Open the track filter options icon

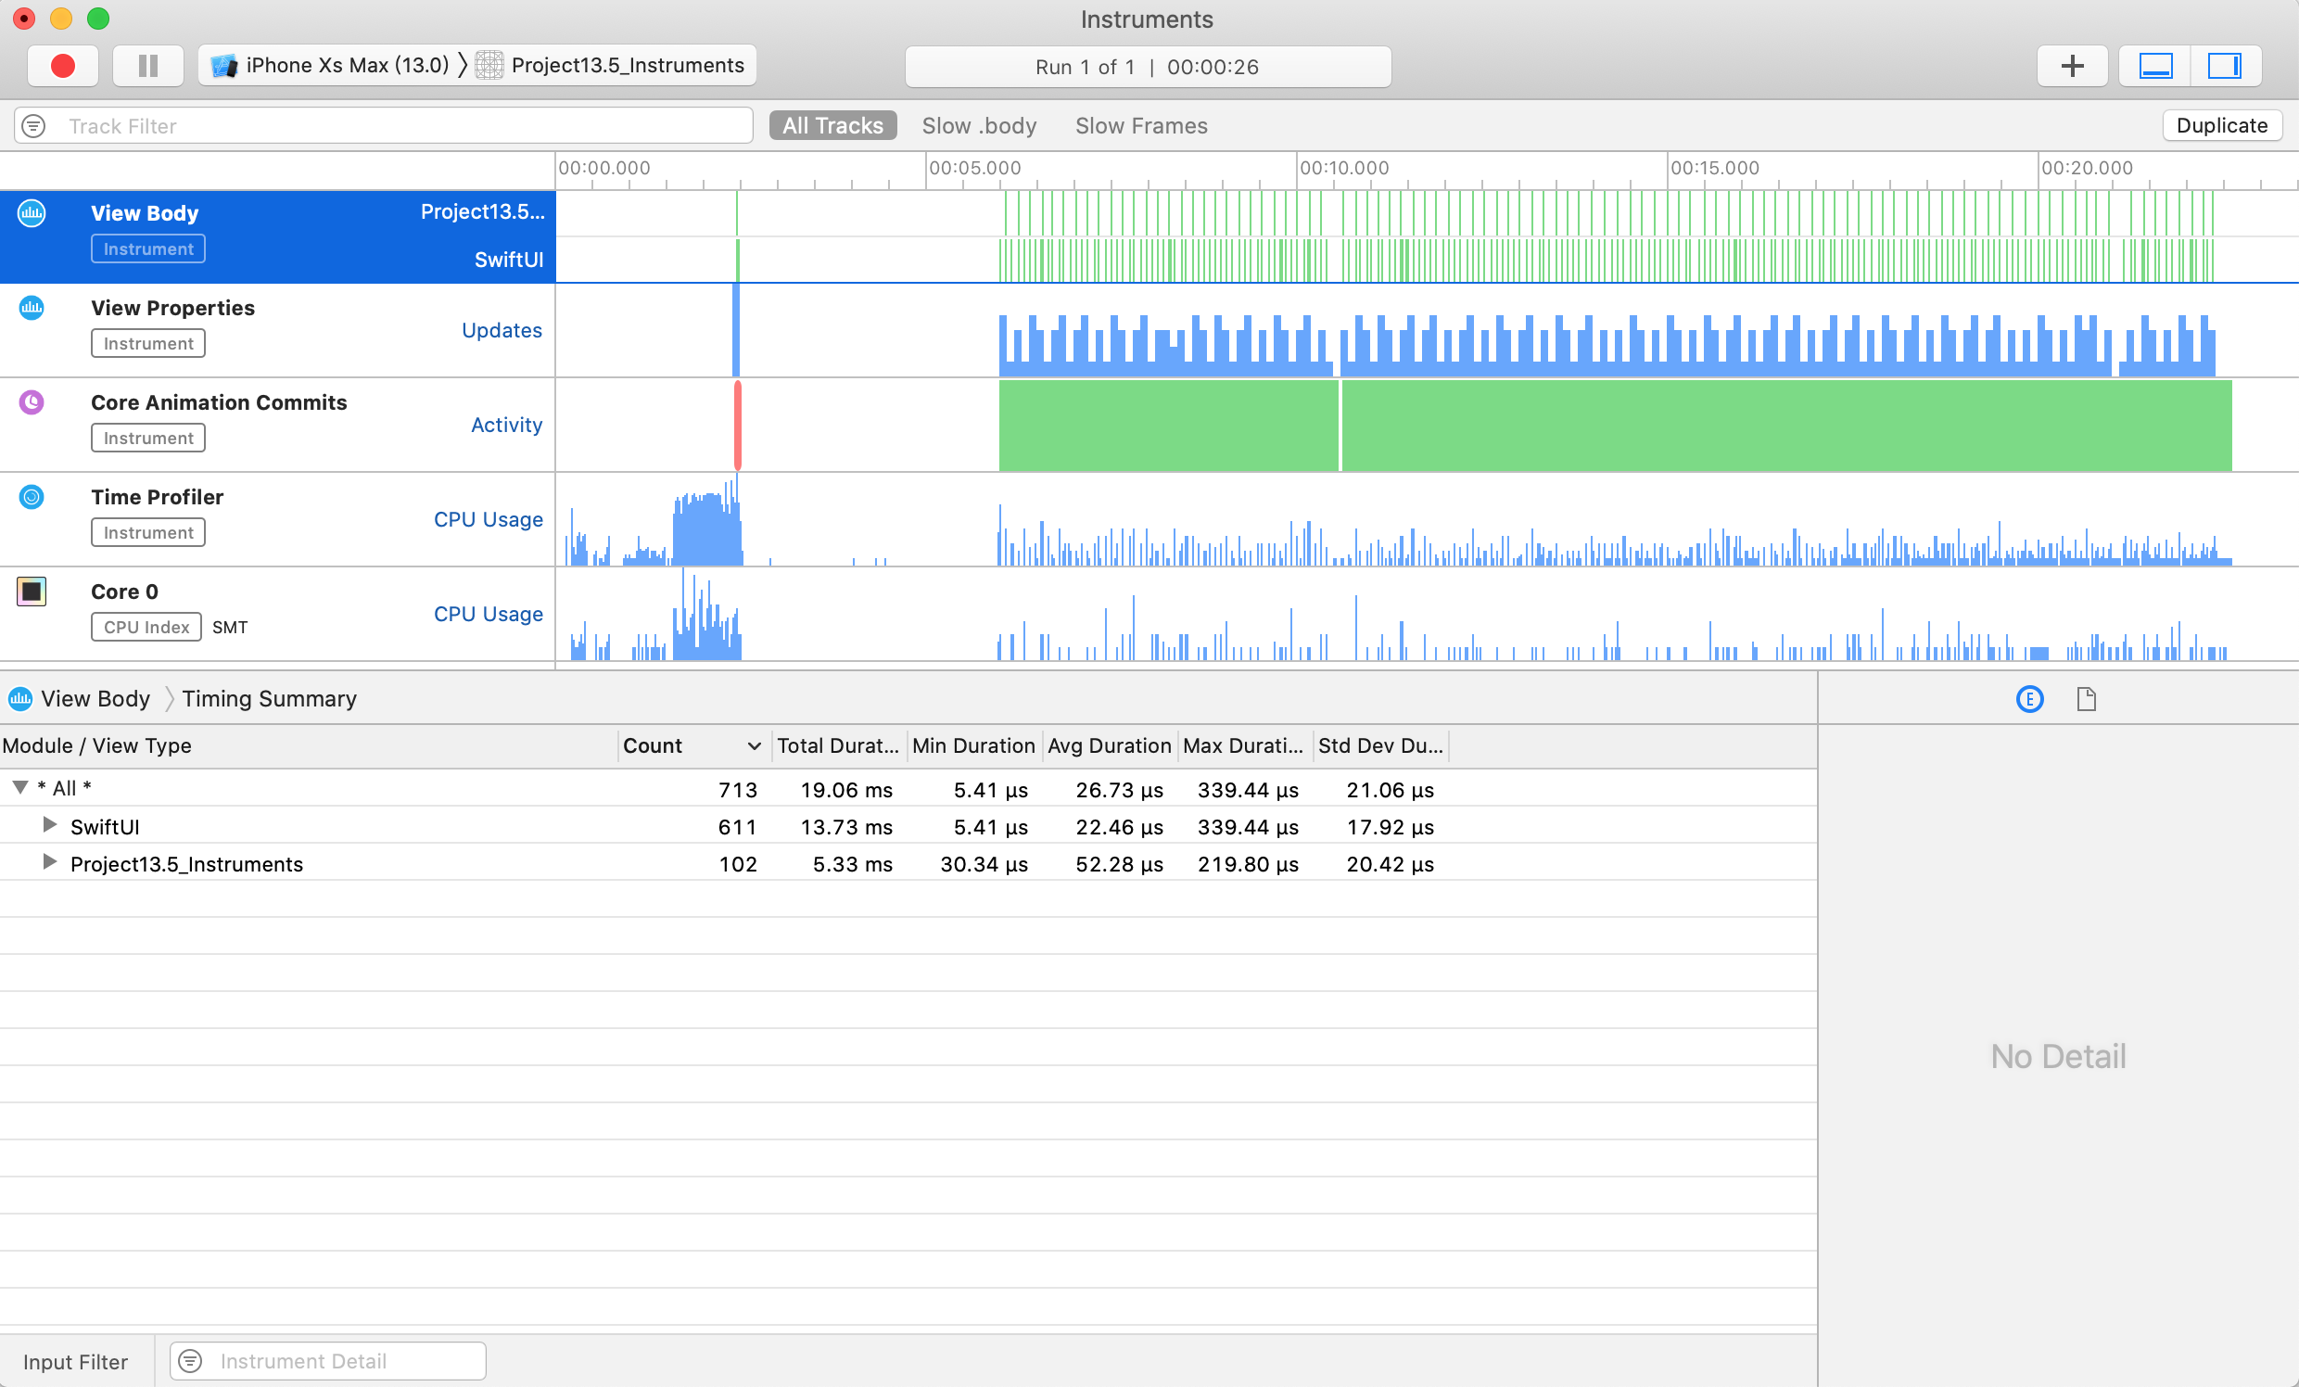click(x=33, y=126)
